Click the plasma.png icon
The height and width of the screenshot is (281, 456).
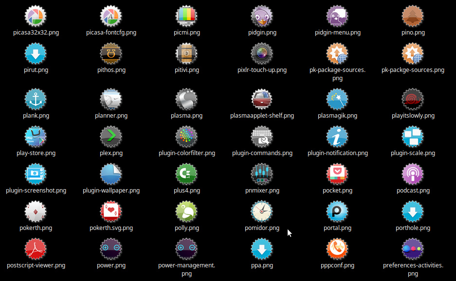186,99
